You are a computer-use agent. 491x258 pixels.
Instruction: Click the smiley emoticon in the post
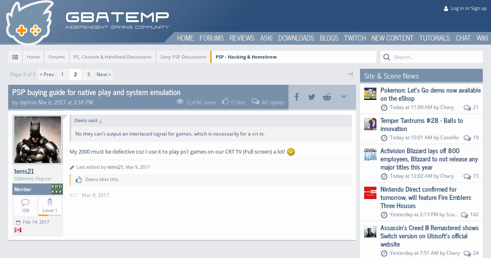pyautogui.click(x=291, y=152)
